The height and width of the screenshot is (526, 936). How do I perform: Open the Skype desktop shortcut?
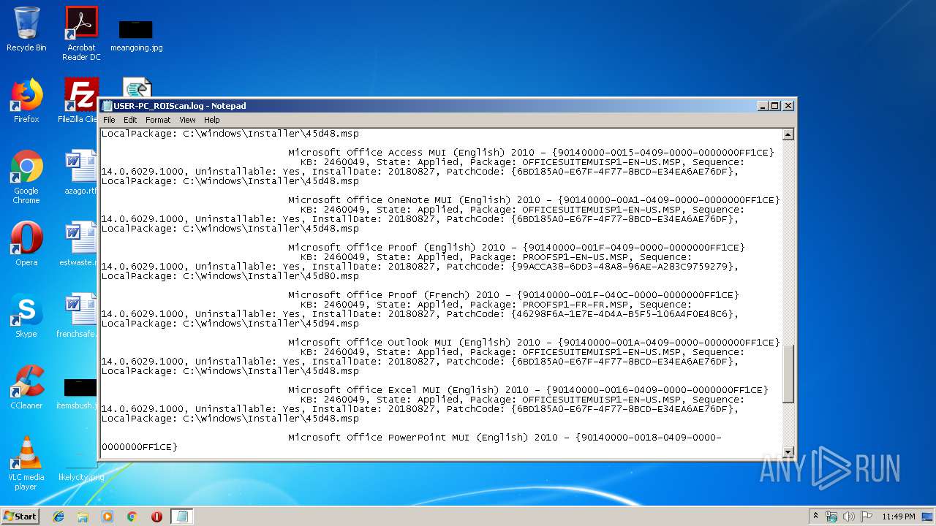pyautogui.click(x=26, y=316)
